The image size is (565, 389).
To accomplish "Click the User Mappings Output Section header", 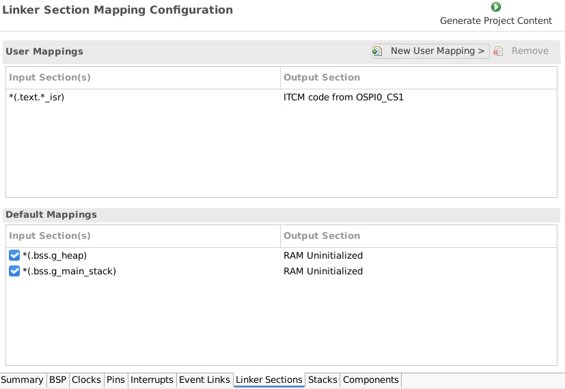I will click(x=322, y=78).
